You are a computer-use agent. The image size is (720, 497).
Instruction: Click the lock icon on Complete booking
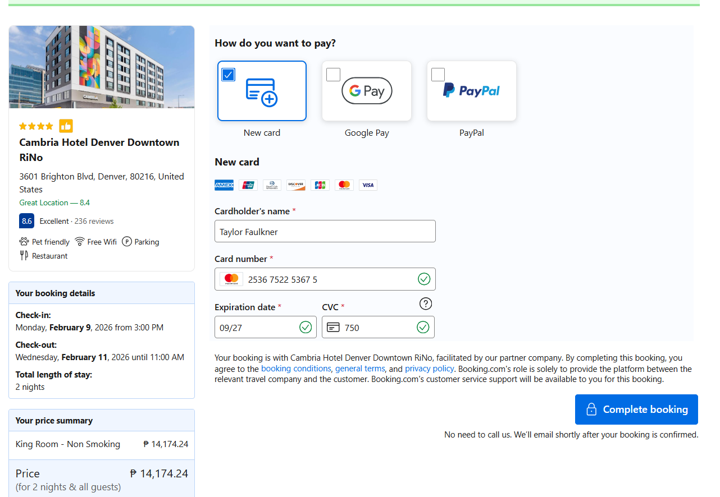click(591, 409)
